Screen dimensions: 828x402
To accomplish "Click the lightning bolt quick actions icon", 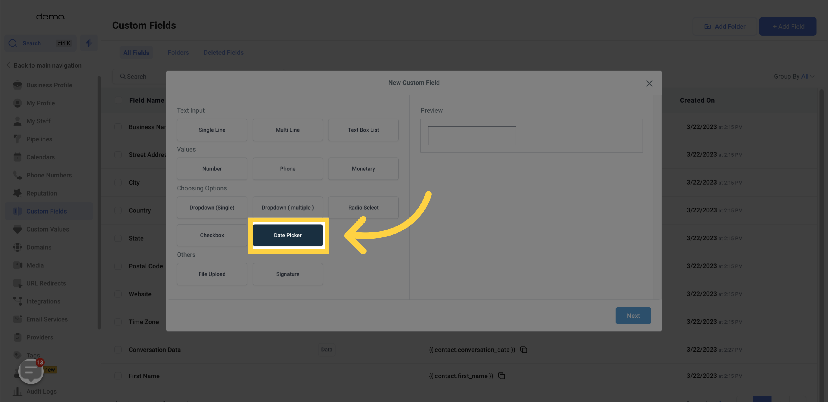I will pos(89,43).
